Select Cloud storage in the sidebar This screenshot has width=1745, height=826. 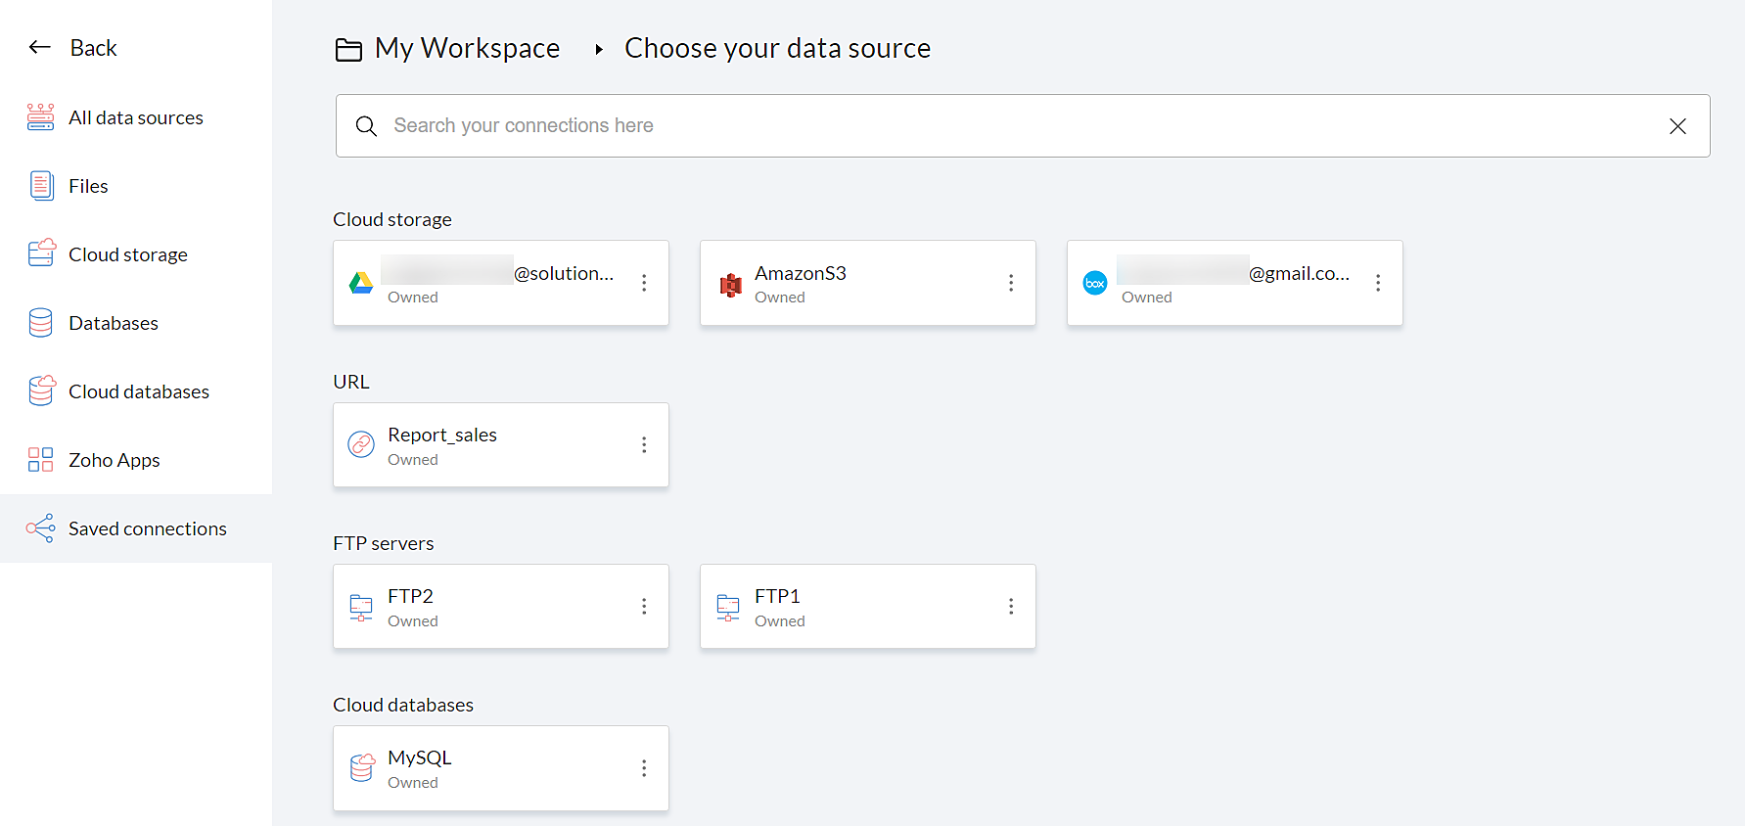(127, 254)
